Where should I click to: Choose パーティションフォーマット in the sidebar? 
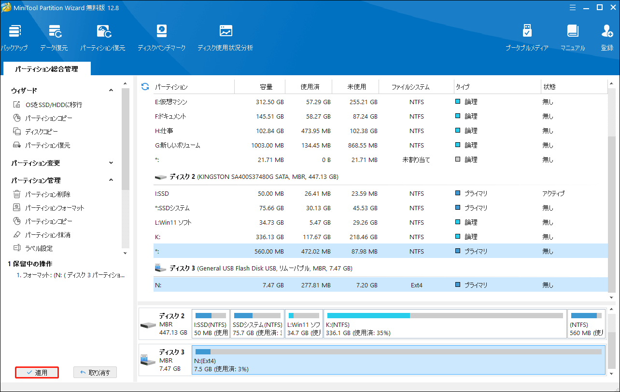[x=48, y=208]
